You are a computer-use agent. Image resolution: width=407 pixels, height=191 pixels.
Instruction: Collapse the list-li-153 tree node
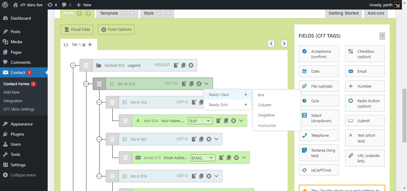coord(99,102)
